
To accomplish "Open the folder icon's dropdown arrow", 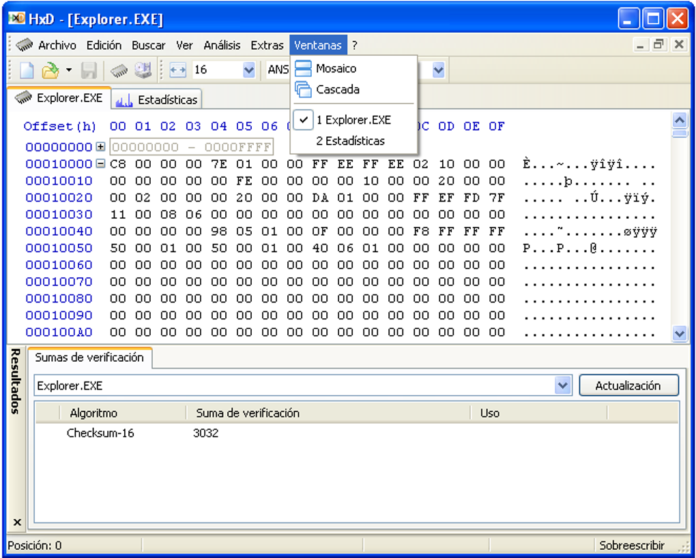I will click(x=69, y=69).
